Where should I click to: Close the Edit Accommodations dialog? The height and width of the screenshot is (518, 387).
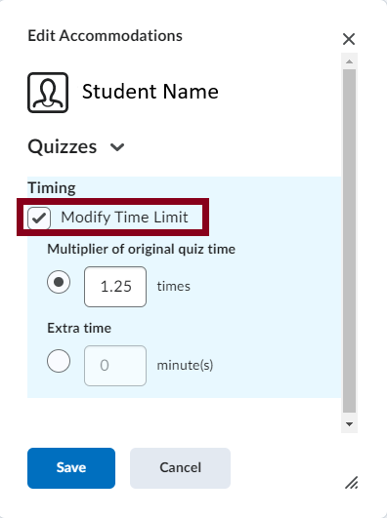coord(349,39)
